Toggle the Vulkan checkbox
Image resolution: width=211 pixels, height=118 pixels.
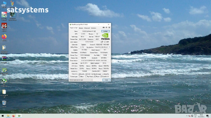(x=79, y=76)
